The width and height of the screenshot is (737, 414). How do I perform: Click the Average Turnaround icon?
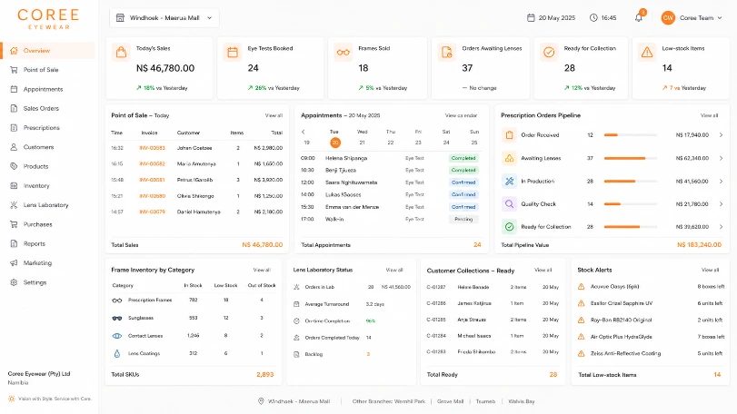pyautogui.click(x=296, y=304)
